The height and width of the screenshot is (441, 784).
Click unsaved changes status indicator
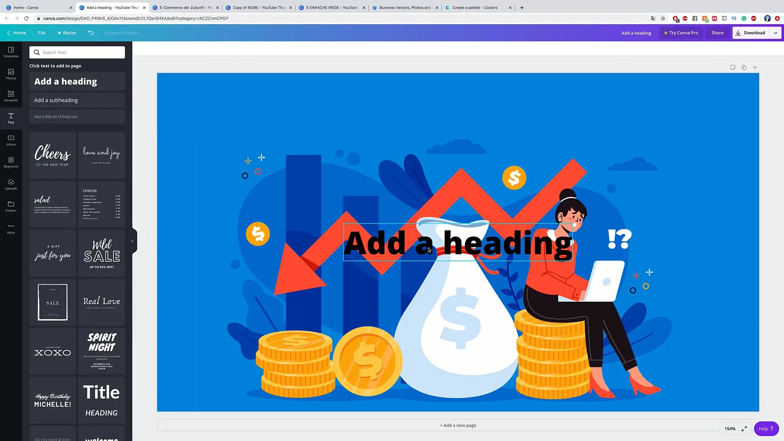121,33
